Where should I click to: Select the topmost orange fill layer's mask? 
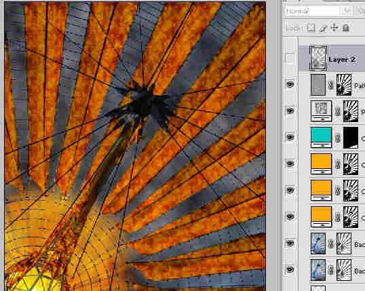pyautogui.click(x=351, y=164)
